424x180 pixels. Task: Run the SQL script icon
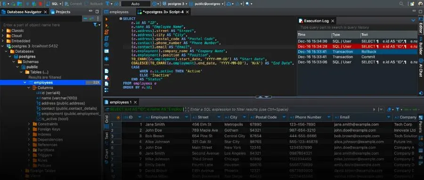106,32
